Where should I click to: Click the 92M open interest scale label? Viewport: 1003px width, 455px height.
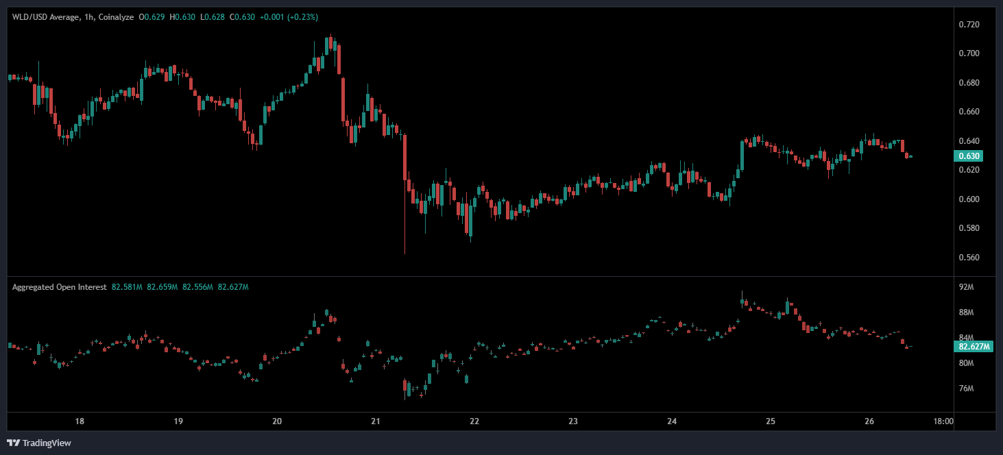(967, 287)
